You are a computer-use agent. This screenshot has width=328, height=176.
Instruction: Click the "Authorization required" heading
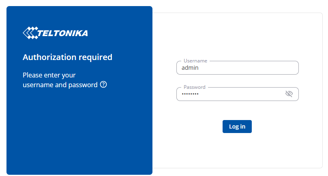67,57
